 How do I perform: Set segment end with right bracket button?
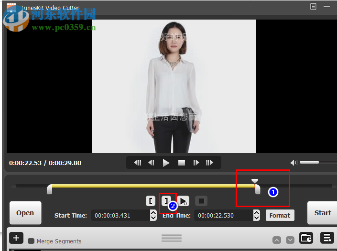[166, 201]
